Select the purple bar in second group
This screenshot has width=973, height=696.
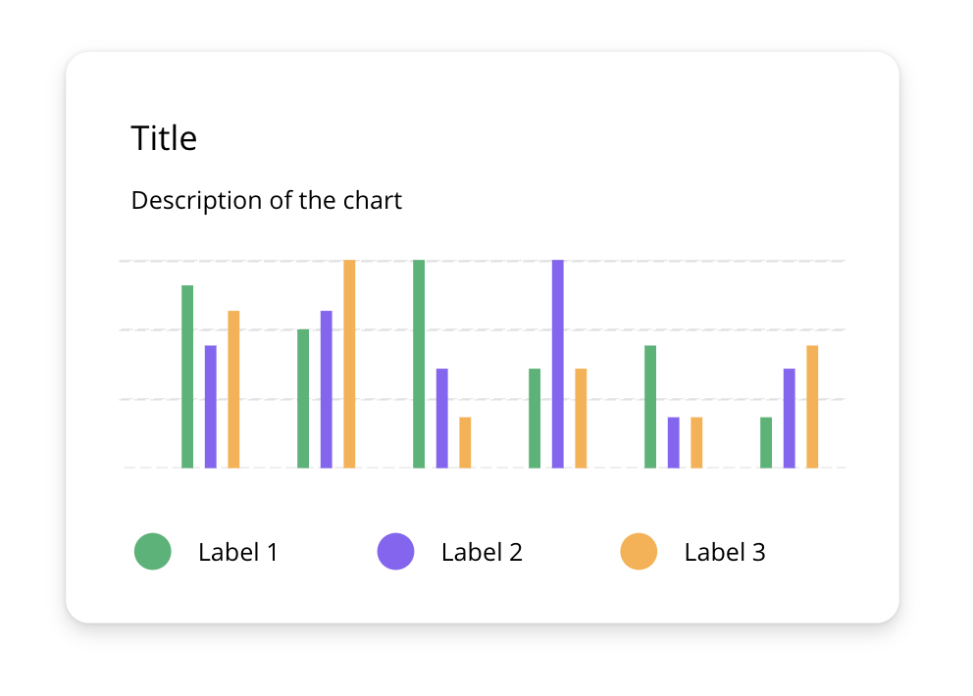tap(327, 389)
